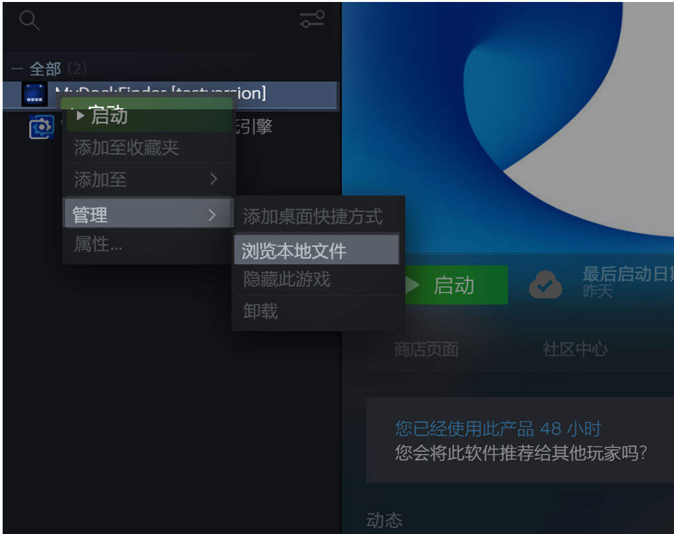Expand the 添加至 submenu arrow
Screen dimensions: 674x534
click(x=213, y=179)
